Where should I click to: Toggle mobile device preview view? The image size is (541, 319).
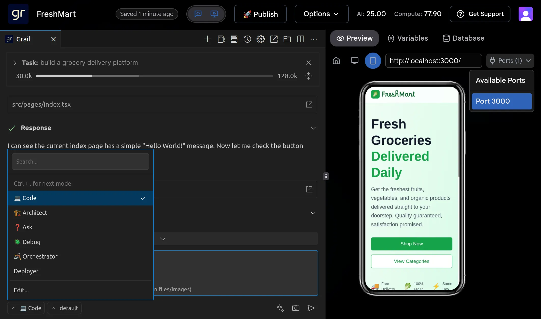point(373,61)
